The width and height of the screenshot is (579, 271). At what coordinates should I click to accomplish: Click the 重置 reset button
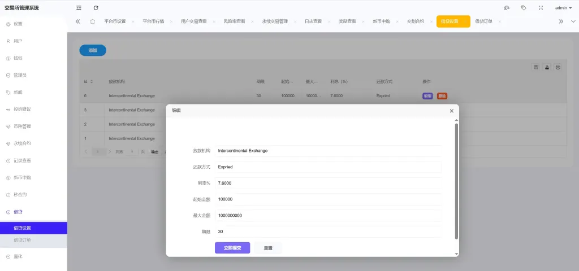(268, 248)
